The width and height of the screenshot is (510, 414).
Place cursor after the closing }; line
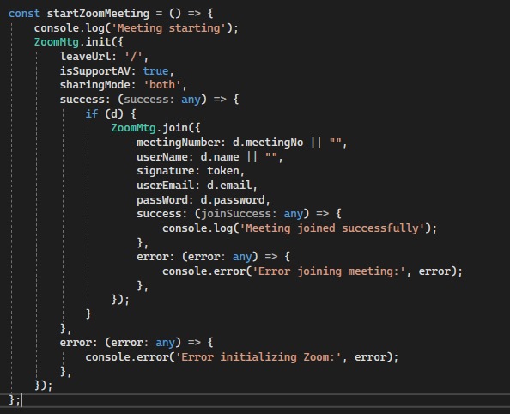pos(21,400)
